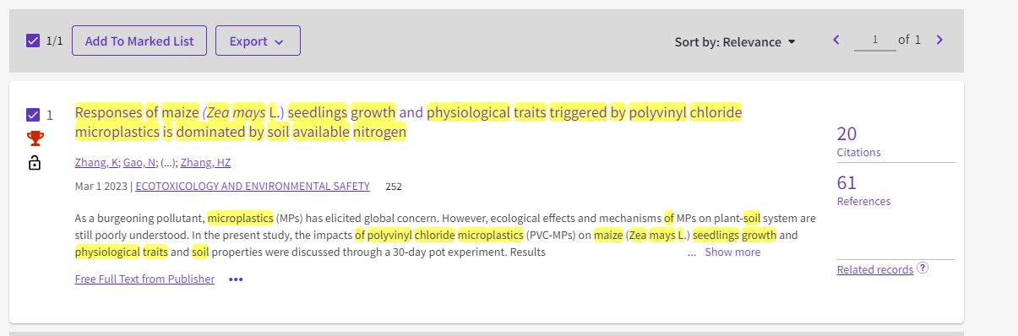Image resolution: width=1018 pixels, height=336 pixels.
Task: Click the highly cited paper trophy icon
Action: pyautogui.click(x=35, y=138)
